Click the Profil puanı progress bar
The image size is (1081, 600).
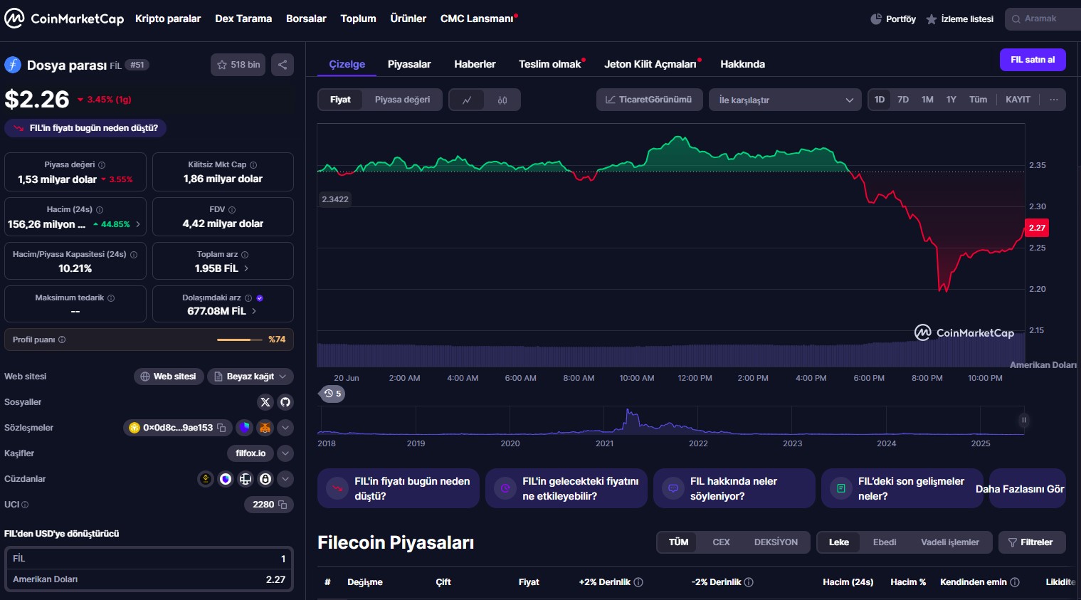[239, 340]
